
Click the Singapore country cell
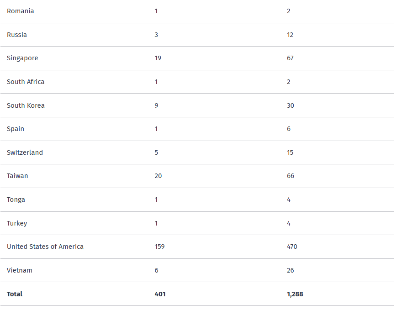pos(22,58)
